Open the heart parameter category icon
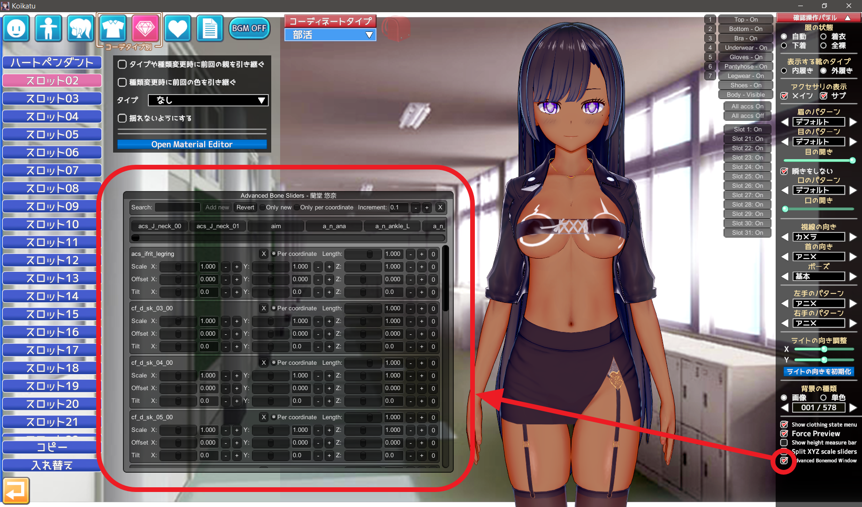 (x=177, y=29)
